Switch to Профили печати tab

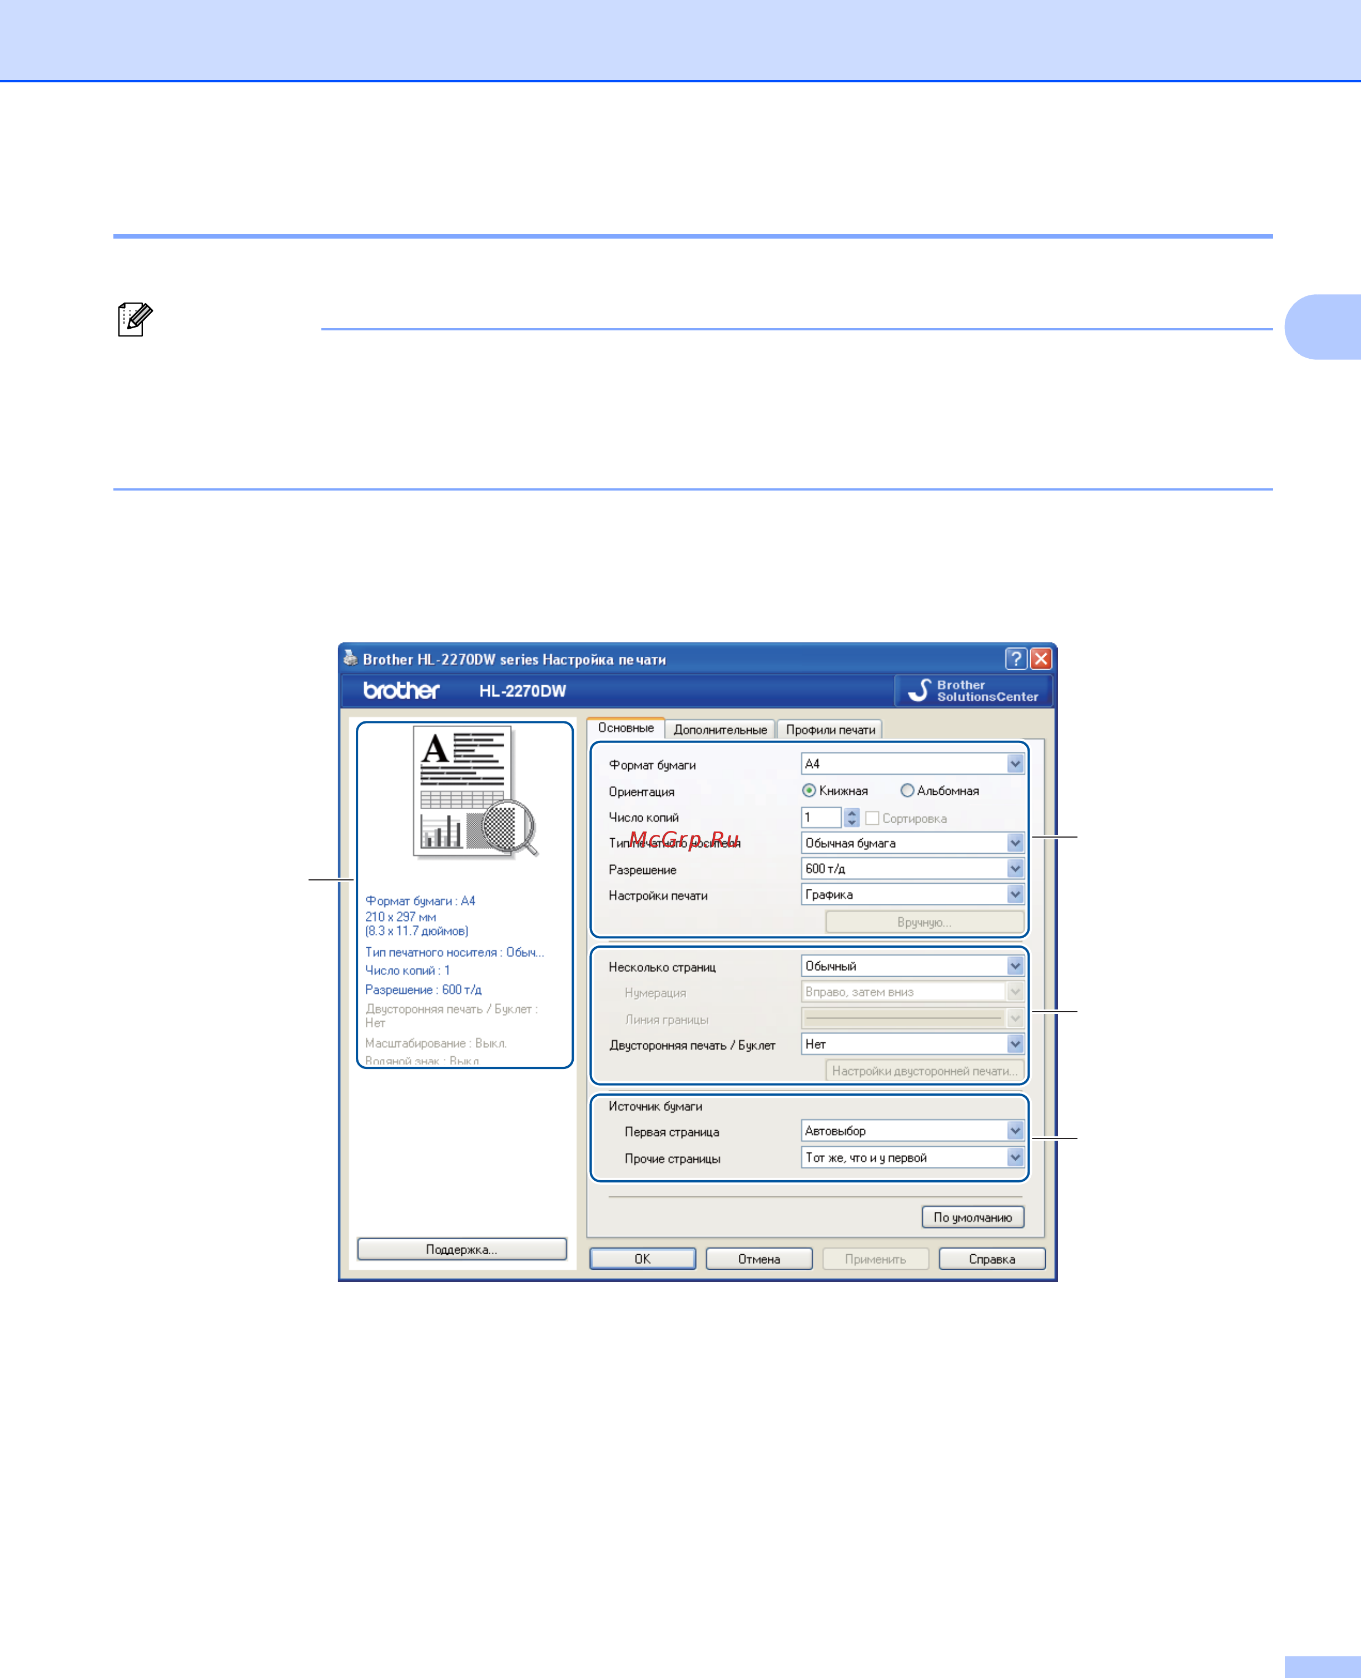[830, 729]
